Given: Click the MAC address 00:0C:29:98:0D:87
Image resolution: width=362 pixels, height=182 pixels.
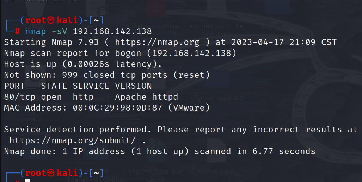Looking at the screenshot, I should pos(117,108).
